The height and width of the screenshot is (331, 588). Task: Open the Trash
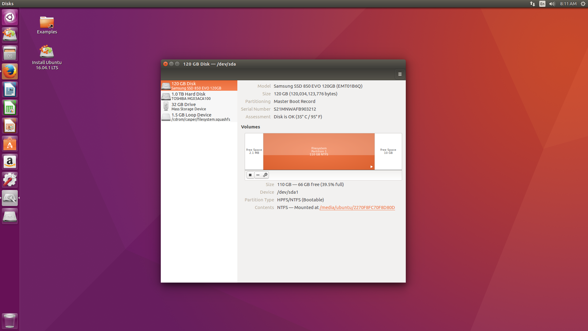tap(10, 321)
